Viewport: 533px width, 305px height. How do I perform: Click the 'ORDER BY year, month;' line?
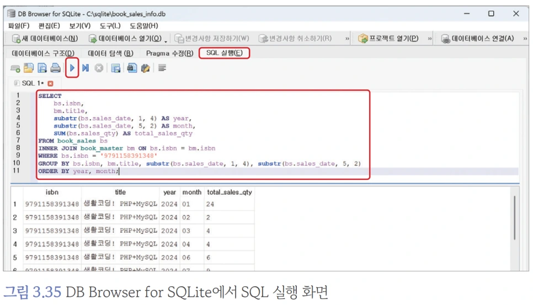[x=78, y=171]
